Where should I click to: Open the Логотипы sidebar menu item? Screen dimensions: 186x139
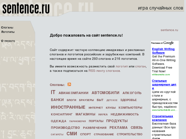point(8,32)
